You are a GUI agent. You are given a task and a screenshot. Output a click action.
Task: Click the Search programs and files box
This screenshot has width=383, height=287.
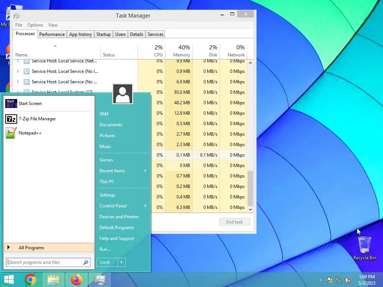[x=48, y=262]
